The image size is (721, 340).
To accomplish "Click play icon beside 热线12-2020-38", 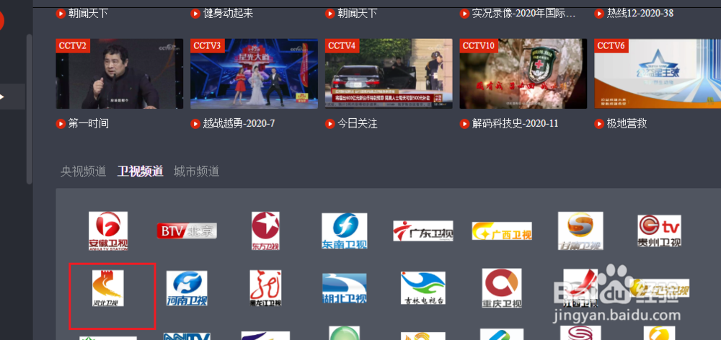I will coord(598,13).
